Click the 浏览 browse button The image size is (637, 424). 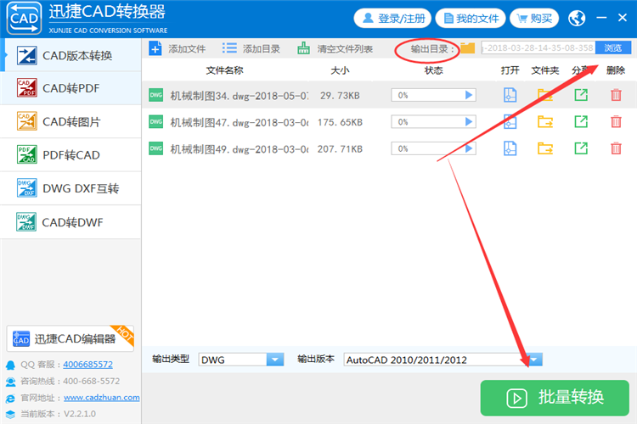(612, 47)
